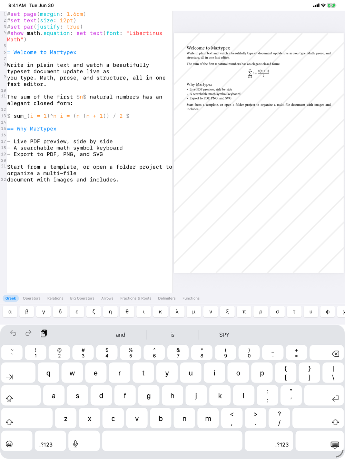Insert the tau τ symbol
345x459 pixels.
[x=294, y=312]
